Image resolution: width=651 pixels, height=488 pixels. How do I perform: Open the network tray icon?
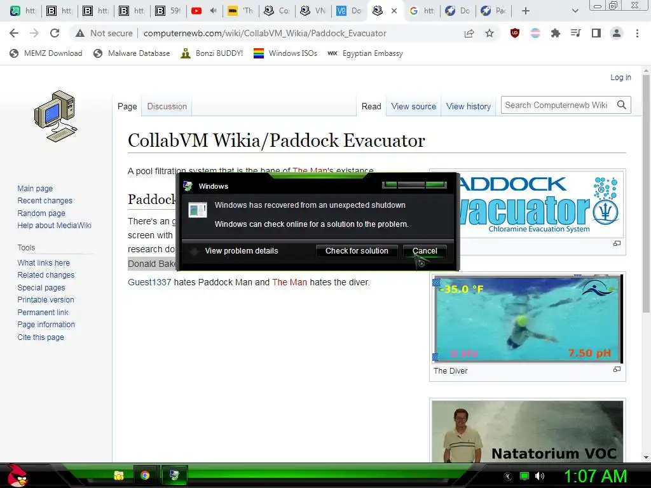coord(524,476)
